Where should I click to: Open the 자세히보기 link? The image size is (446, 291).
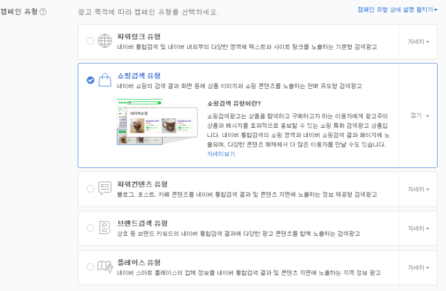pos(221,154)
